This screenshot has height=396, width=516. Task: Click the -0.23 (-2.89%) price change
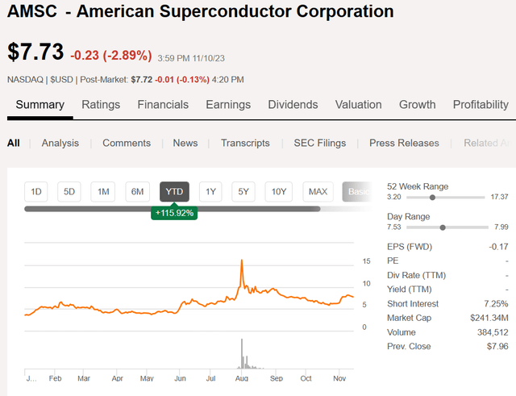pyautogui.click(x=111, y=55)
